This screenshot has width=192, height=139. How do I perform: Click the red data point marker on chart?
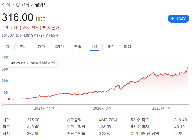[x=9, y=99]
